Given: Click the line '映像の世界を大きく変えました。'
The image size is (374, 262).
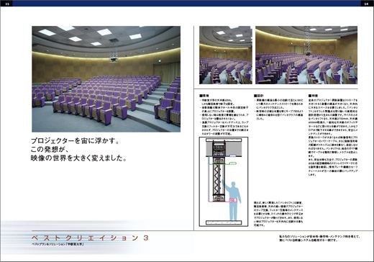Looking at the screenshot, I should (78, 158).
